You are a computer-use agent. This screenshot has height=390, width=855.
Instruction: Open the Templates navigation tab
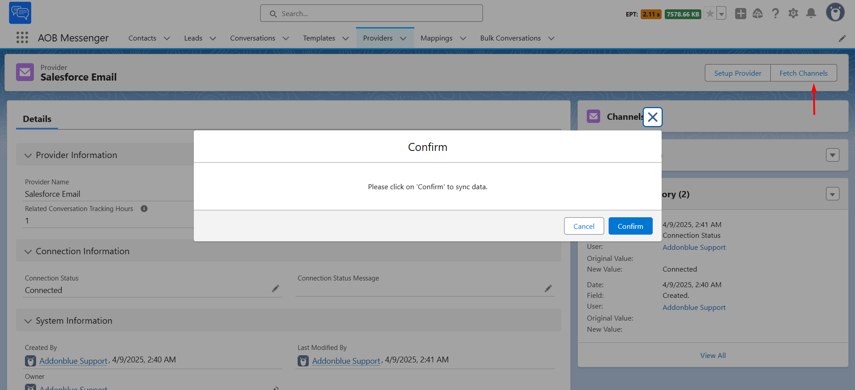coord(319,38)
